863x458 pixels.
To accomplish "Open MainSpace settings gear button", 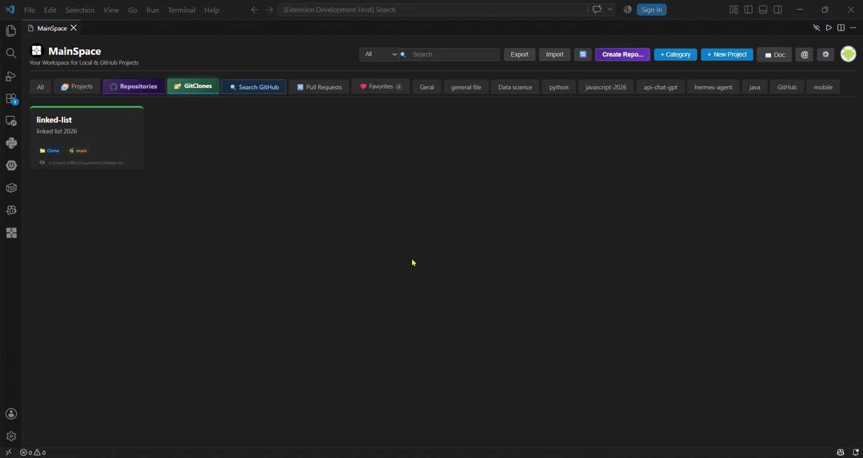I will 826,54.
